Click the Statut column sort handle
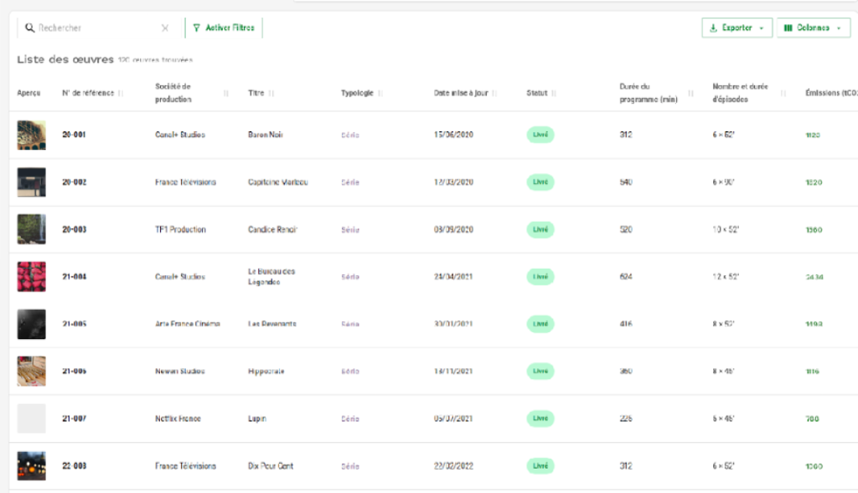This screenshot has height=493, width=858. [x=554, y=93]
